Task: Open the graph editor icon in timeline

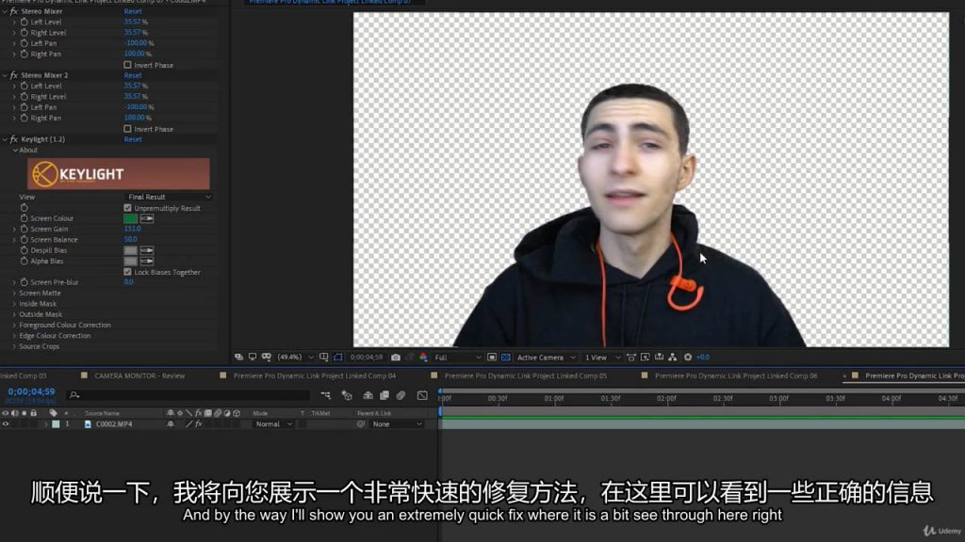Action: point(422,396)
